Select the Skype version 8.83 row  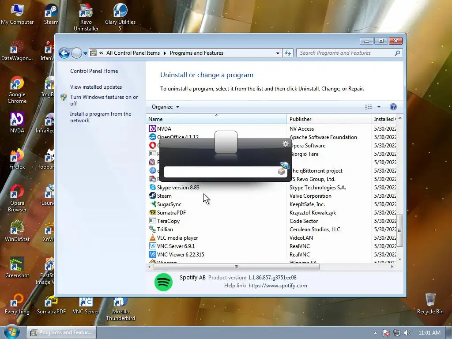coord(271,187)
